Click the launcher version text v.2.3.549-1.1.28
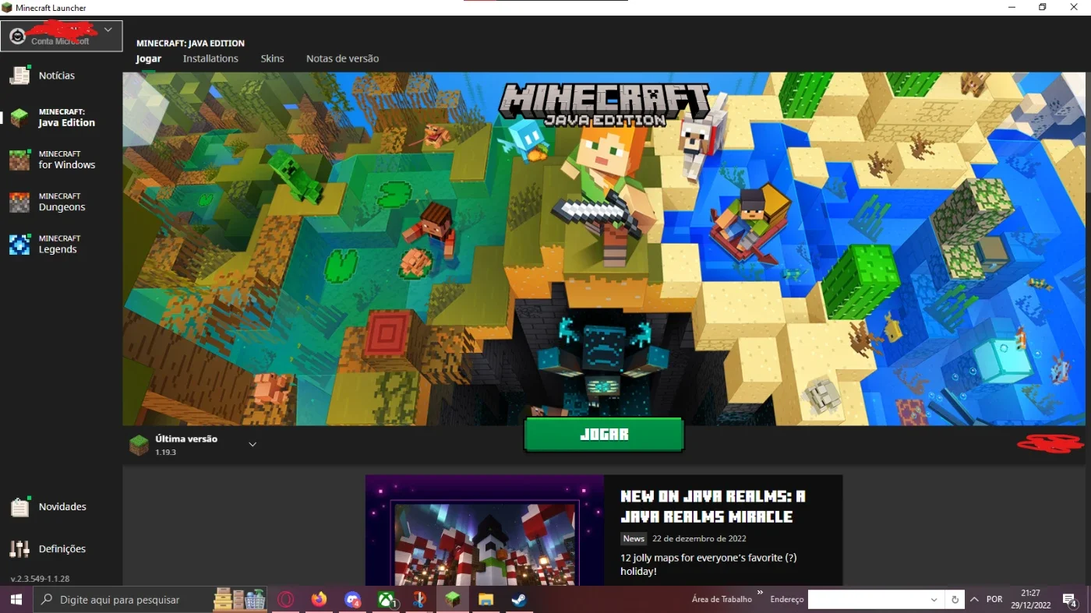1091x613 pixels. [40, 579]
